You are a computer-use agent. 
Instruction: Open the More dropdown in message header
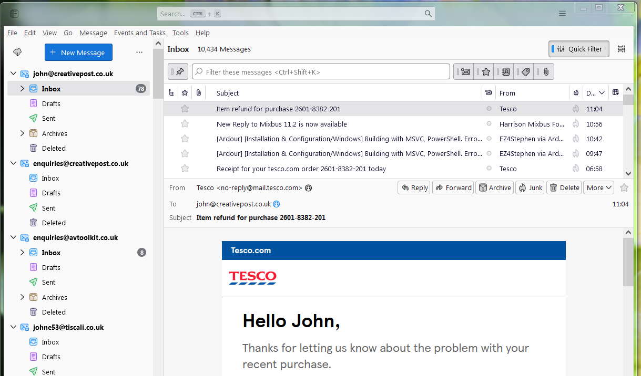[x=598, y=187]
